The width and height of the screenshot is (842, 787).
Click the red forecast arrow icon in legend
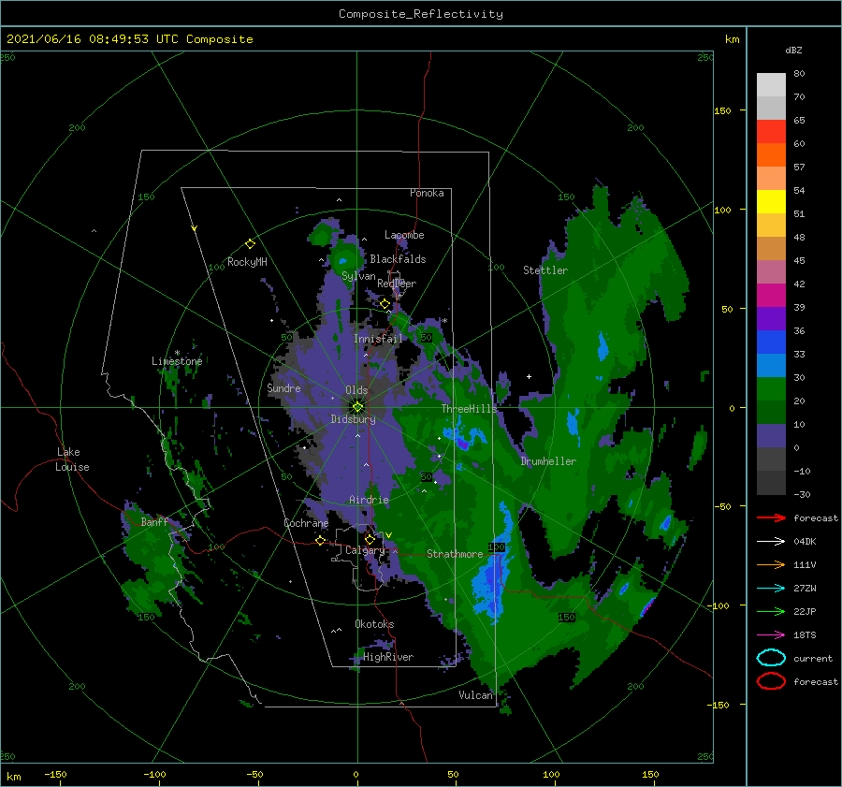[771, 517]
